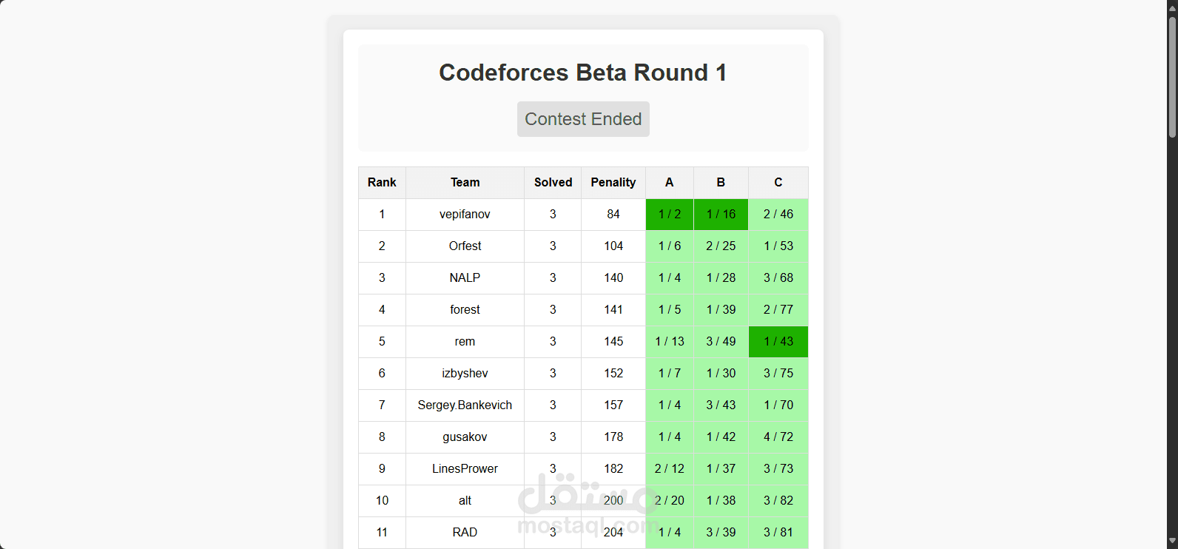Screen dimensions: 1178x549
Task: Select problem column header B
Action: 720,182
